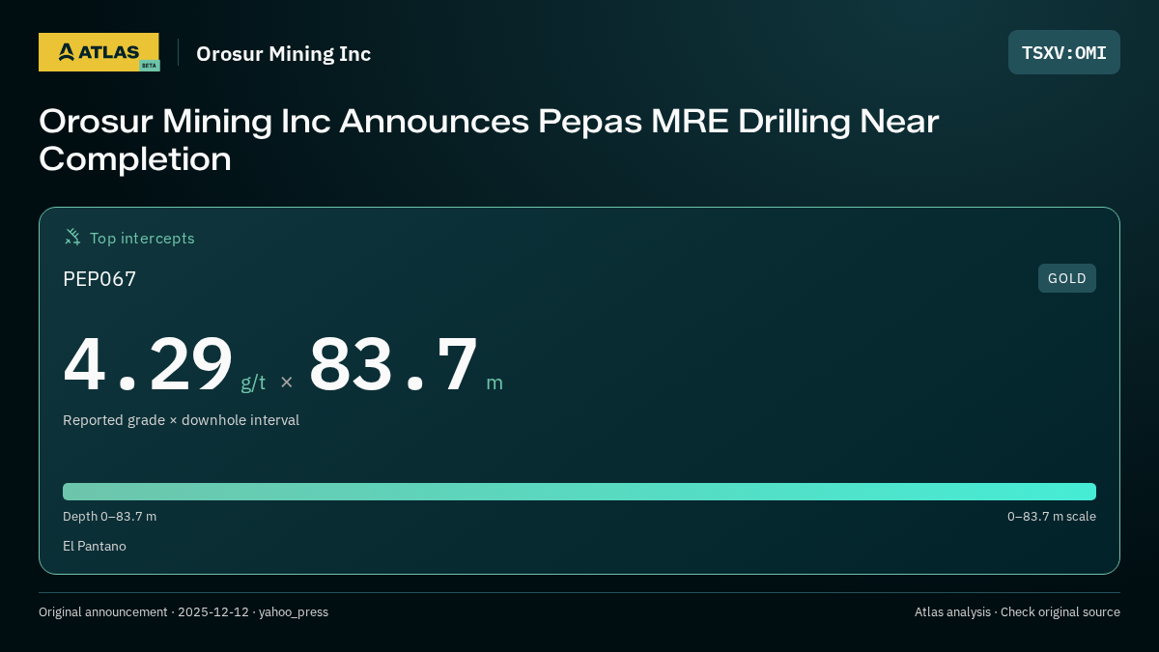Click the 'Depth 0–83.7 m' label
1159x652 pixels.
click(x=109, y=517)
